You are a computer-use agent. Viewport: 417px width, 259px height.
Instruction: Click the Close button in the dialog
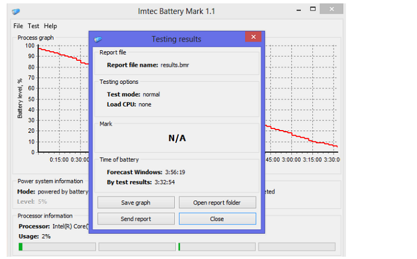[x=218, y=219]
